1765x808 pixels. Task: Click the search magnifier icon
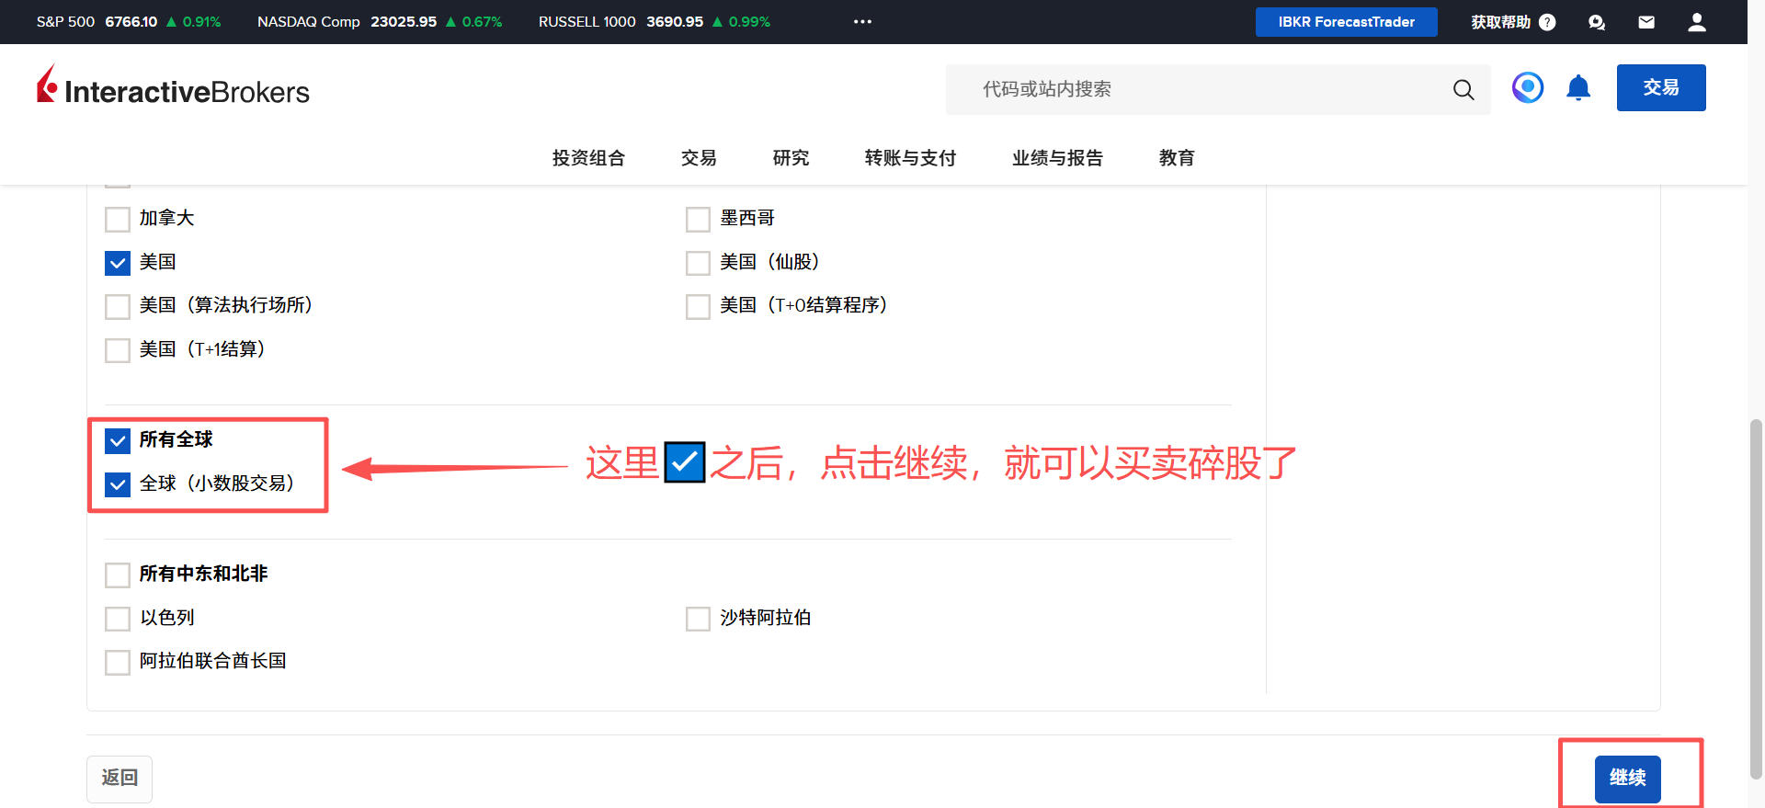pos(1463,89)
